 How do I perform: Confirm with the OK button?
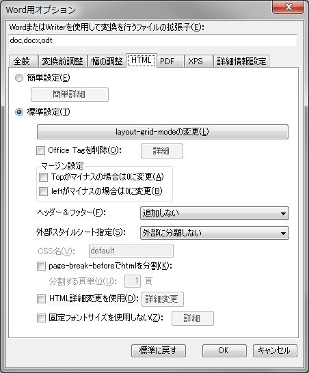click(224, 350)
